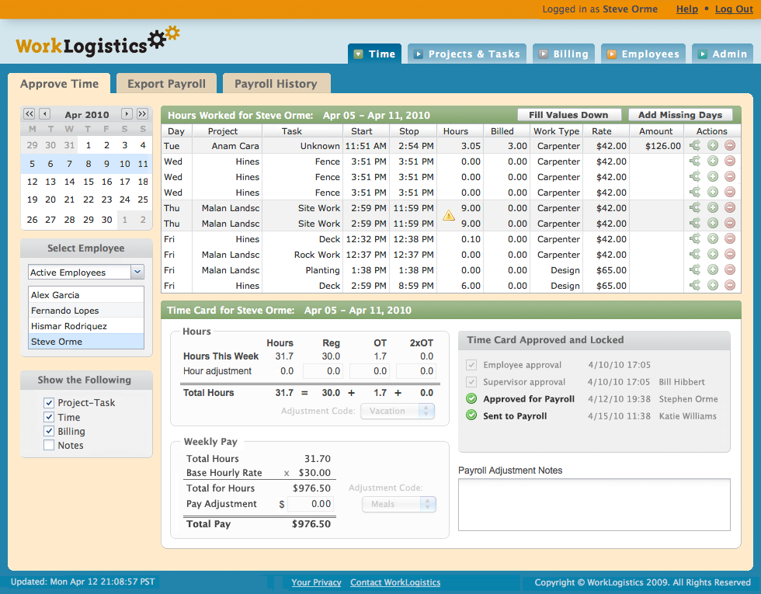
Task: Open the Payroll History tab
Action: tap(276, 84)
